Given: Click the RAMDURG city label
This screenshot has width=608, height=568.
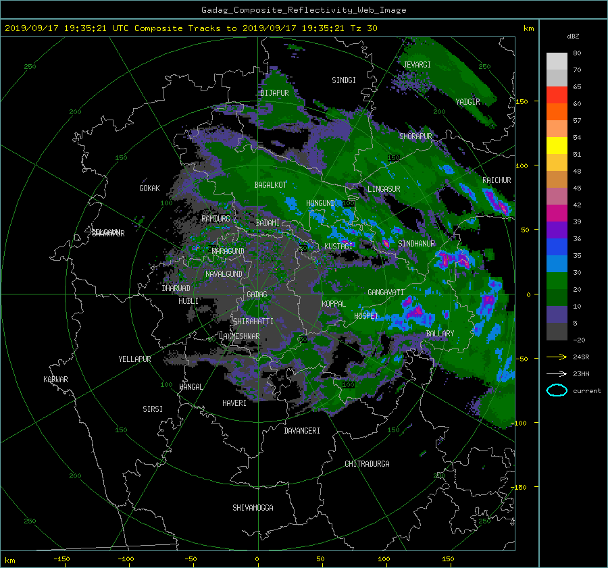Looking at the screenshot, I should [x=216, y=219].
